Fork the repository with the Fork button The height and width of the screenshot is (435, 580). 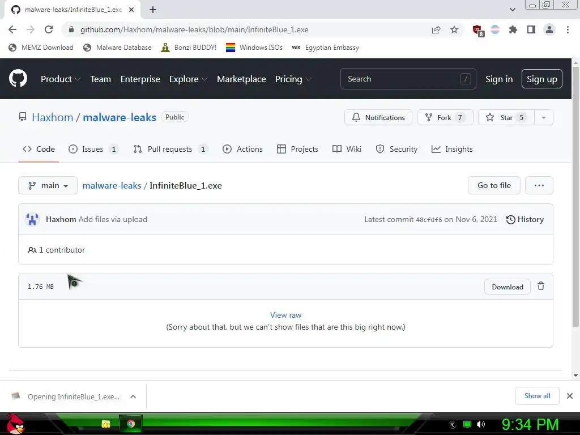click(x=445, y=118)
